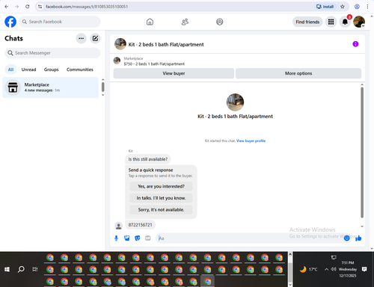
Task: Open the Notifications bell
Action: click(x=345, y=22)
